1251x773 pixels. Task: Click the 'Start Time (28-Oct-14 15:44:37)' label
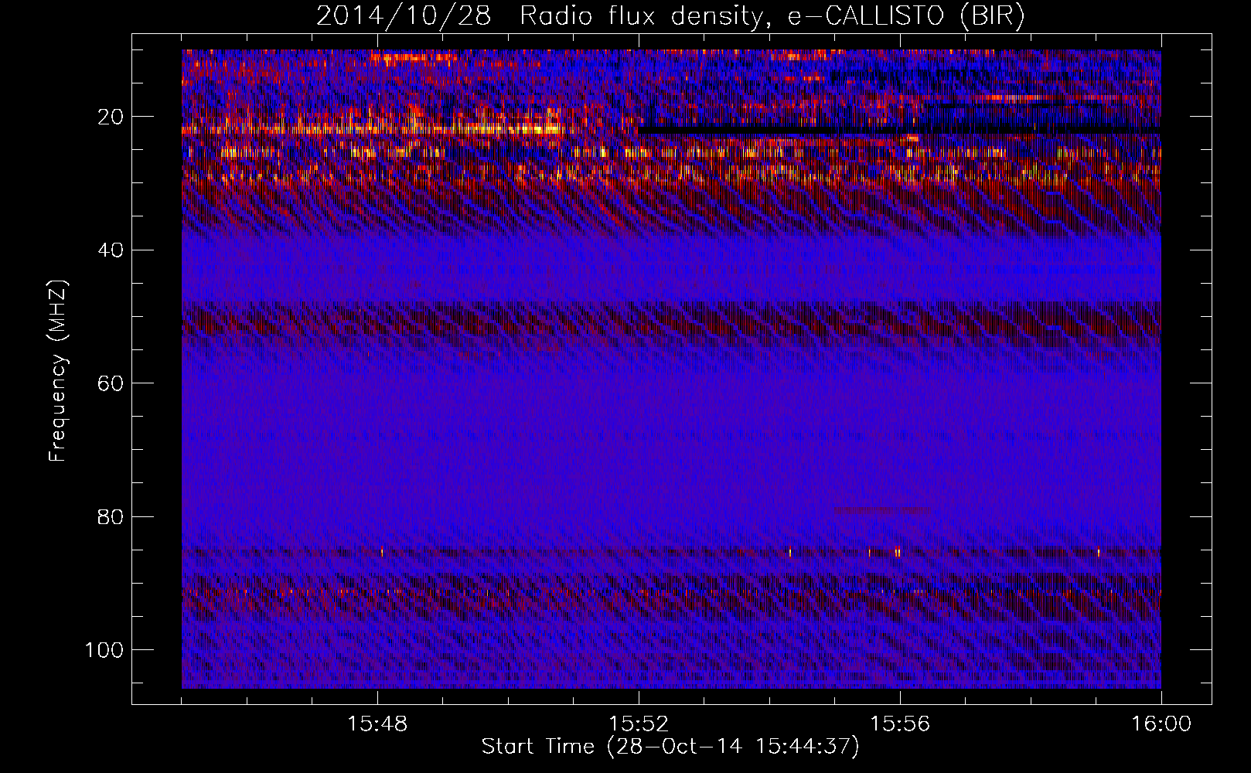(x=670, y=747)
